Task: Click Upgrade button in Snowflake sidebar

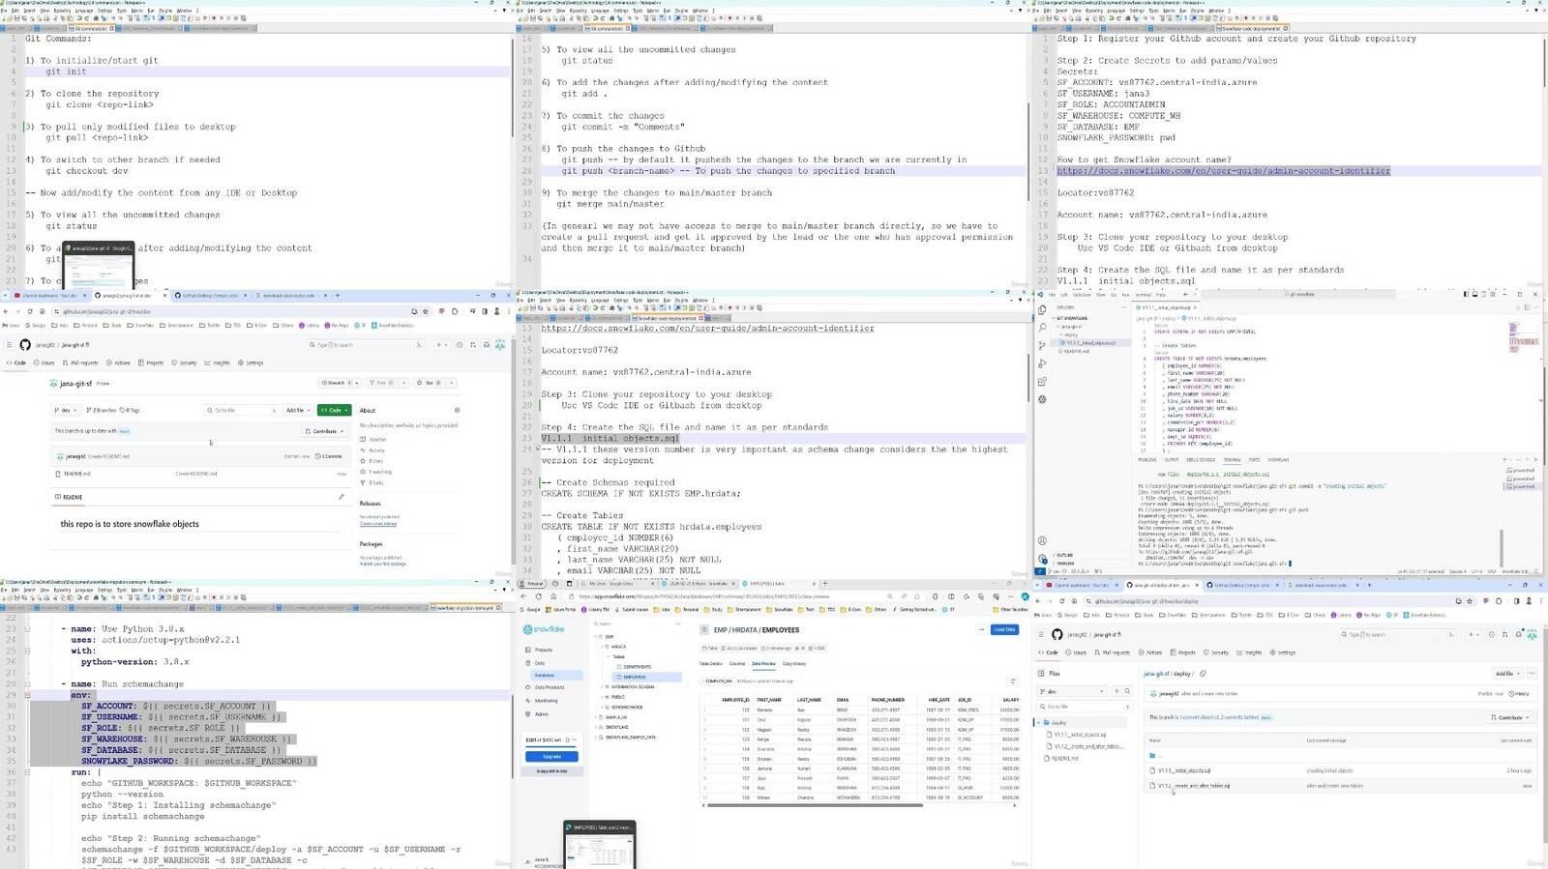Action: [551, 757]
